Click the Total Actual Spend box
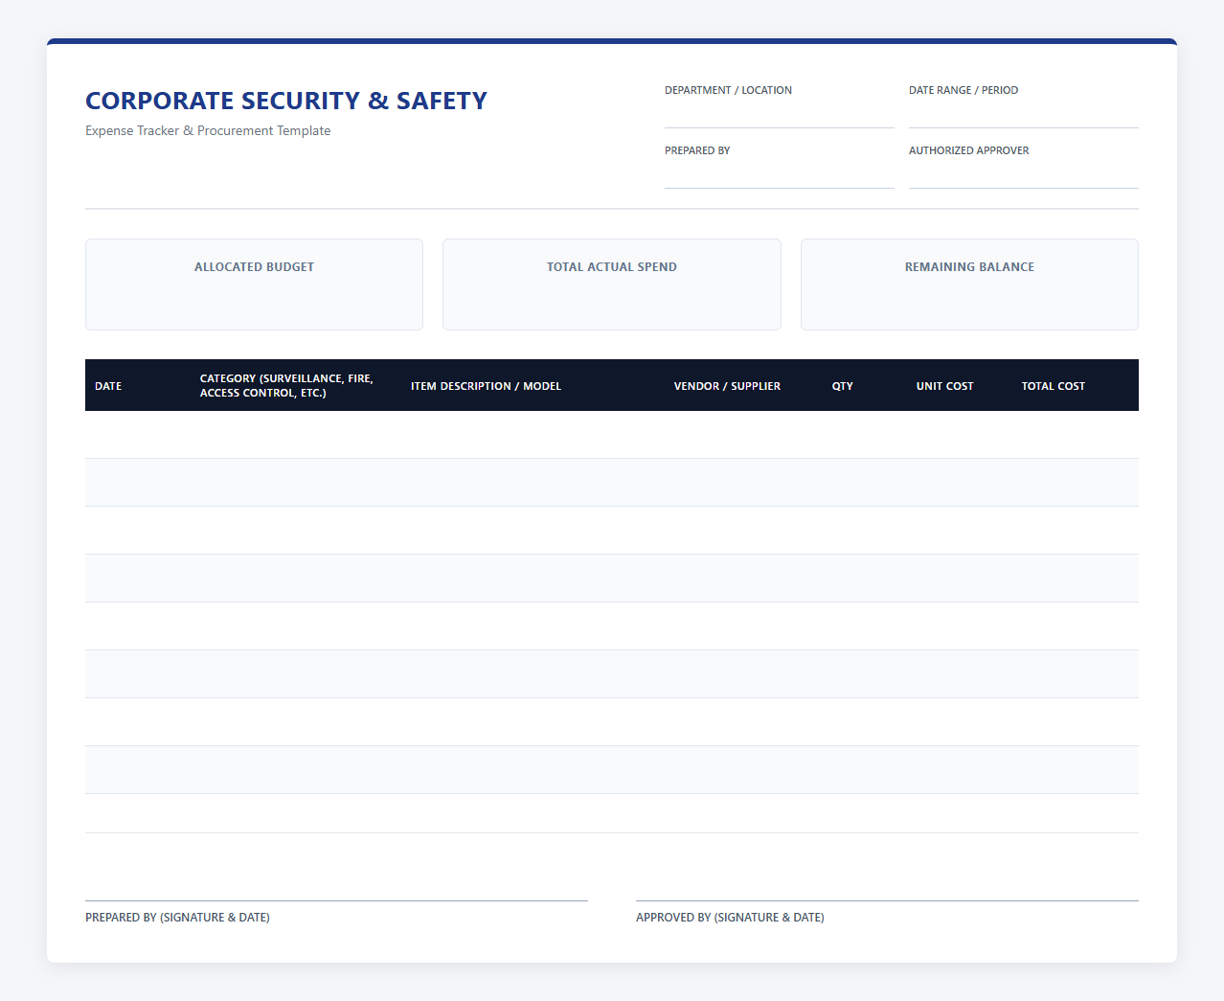1224x1001 pixels. coord(612,284)
